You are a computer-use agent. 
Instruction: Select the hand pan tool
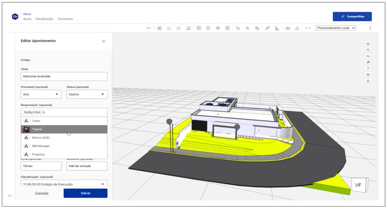[x=368, y=62]
